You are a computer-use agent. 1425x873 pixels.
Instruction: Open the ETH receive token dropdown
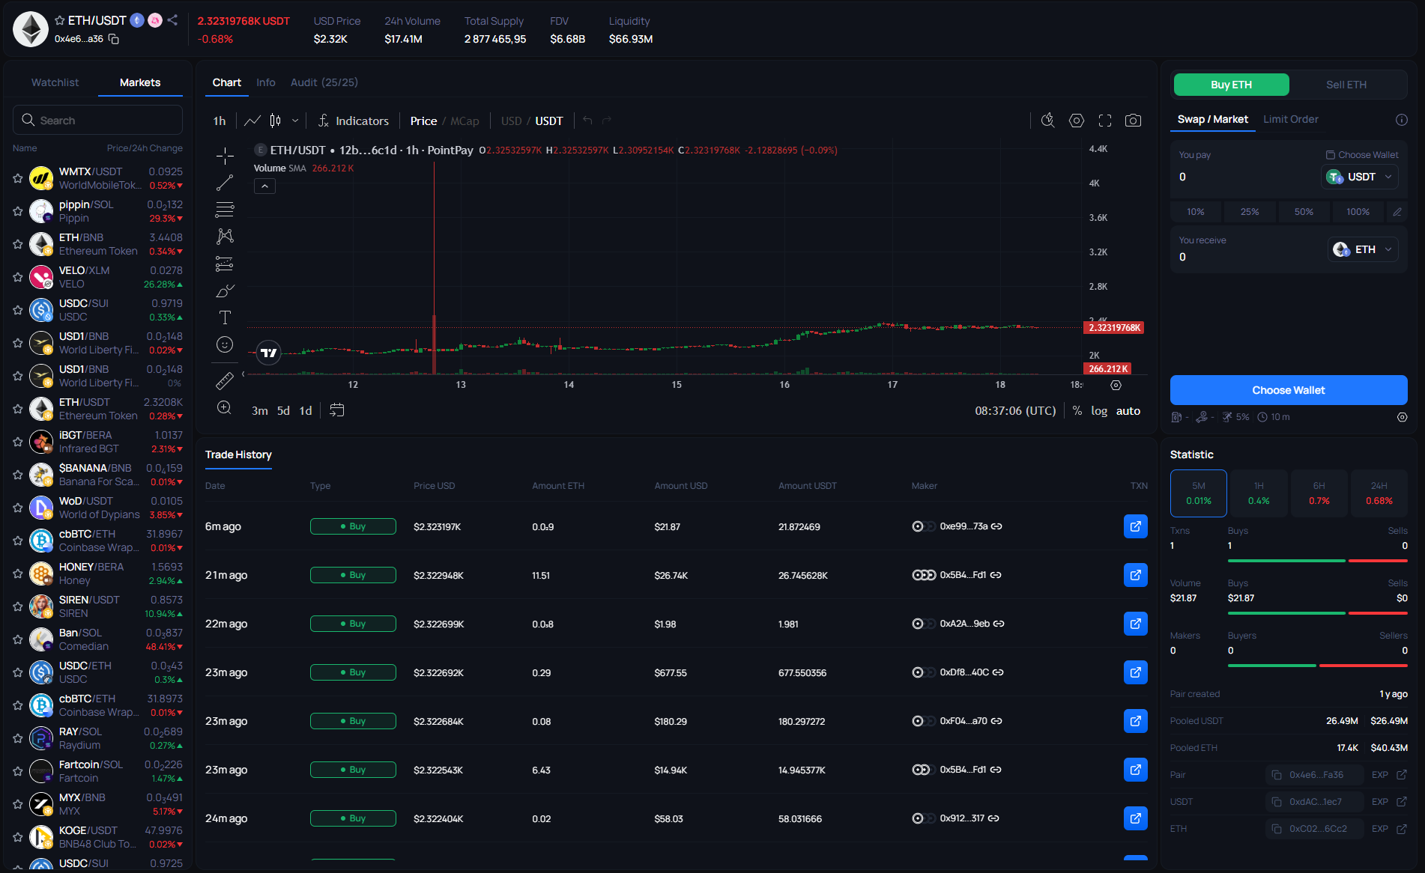pos(1364,249)
